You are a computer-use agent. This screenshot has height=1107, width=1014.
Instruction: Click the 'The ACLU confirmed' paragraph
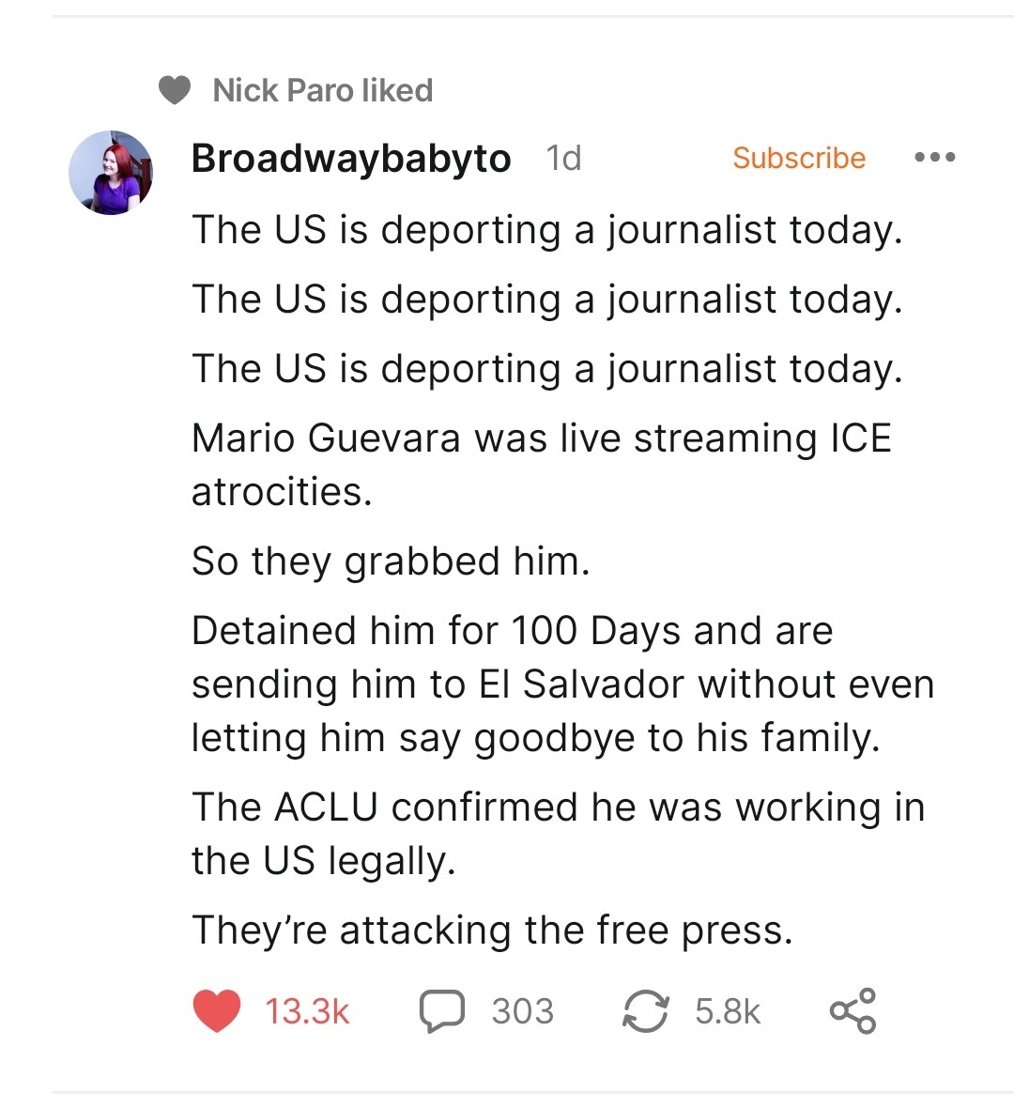pos(558,833)
